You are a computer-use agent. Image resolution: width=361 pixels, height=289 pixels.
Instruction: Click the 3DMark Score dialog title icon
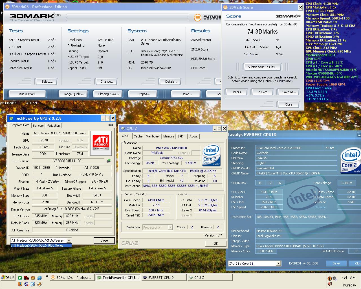click(225, 8)
